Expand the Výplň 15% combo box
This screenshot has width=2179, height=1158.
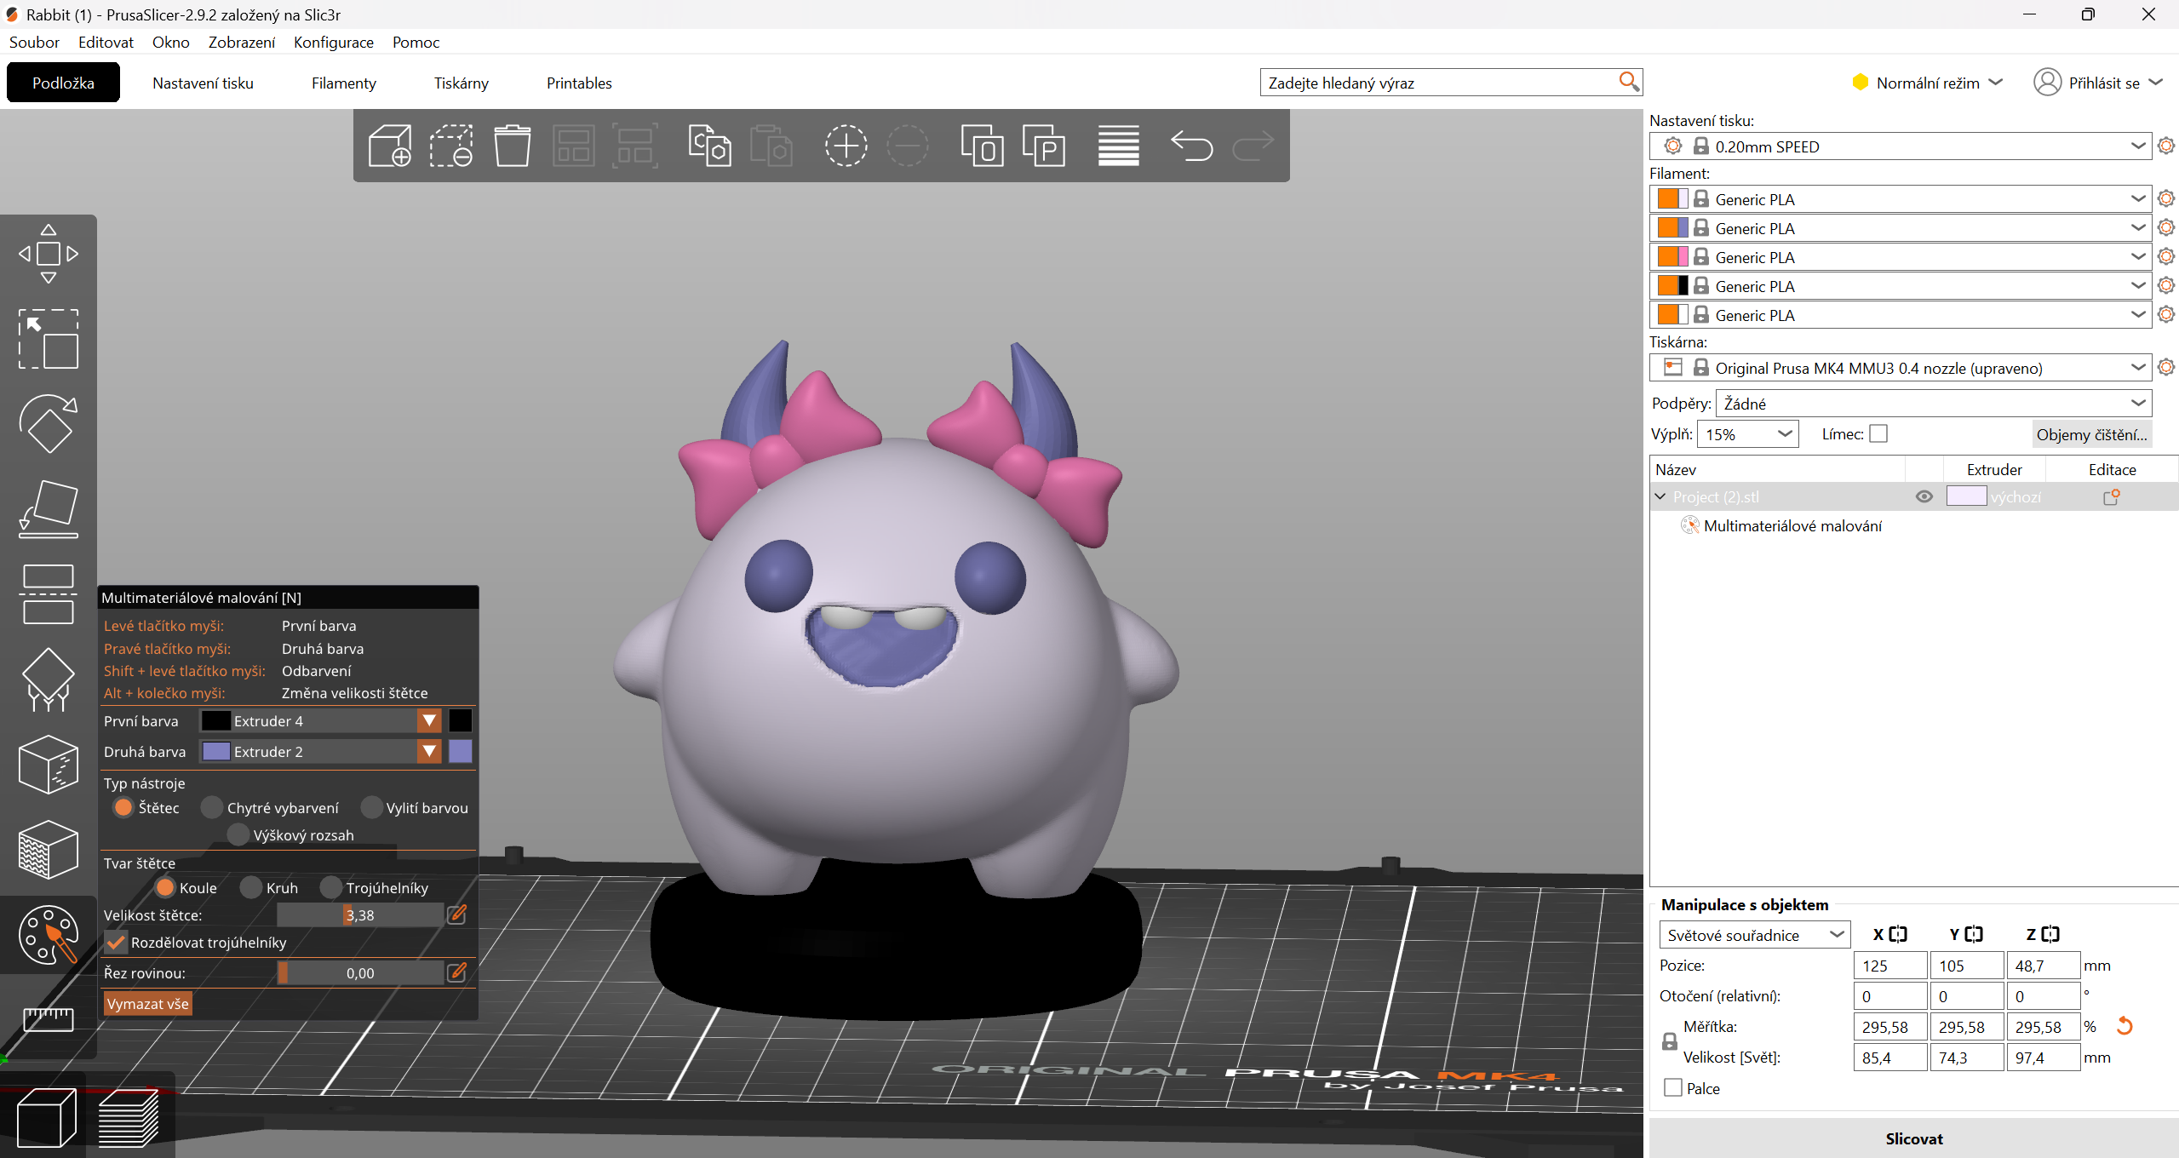pyautogui.click(x=1786, y=434)
